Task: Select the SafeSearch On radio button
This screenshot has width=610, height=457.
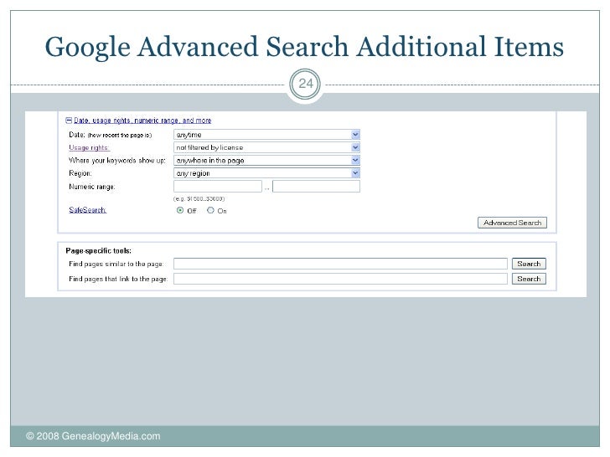Action: point(210,210)
